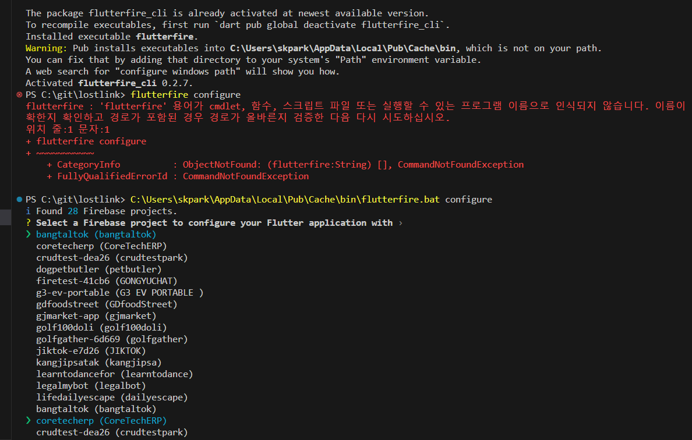The image size is (692, 440).
Task: Choose firetest-41cb6 (GONGYUCHAT) project
Action: point(107,281)
